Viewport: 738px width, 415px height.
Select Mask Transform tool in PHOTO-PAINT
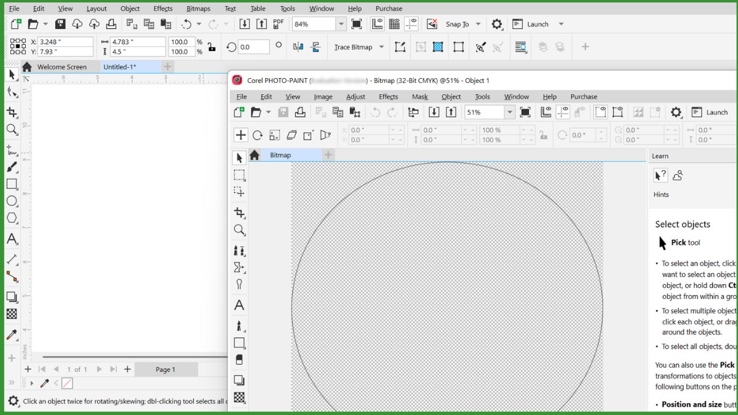point(239,192)
